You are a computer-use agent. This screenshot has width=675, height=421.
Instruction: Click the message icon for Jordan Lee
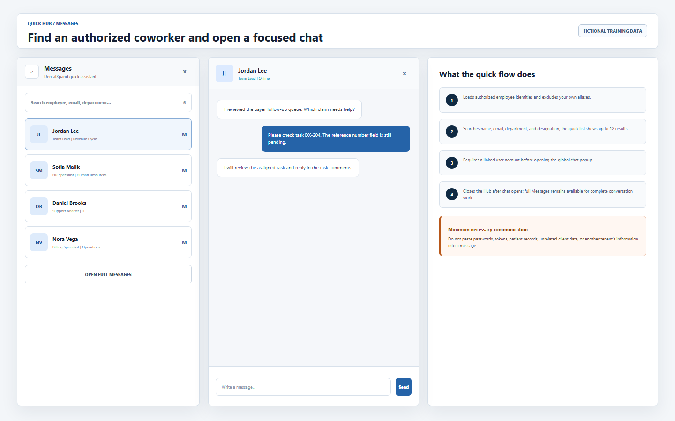pos(184,134)
